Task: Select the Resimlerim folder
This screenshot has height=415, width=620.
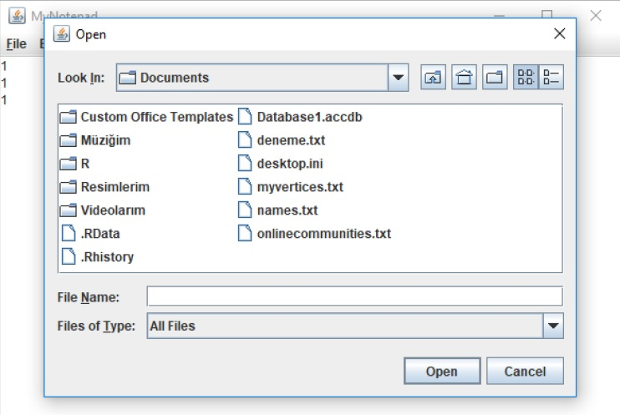Action: coord(104,187)
